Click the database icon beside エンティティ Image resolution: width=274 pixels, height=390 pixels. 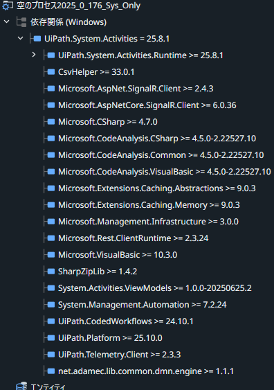21,386
